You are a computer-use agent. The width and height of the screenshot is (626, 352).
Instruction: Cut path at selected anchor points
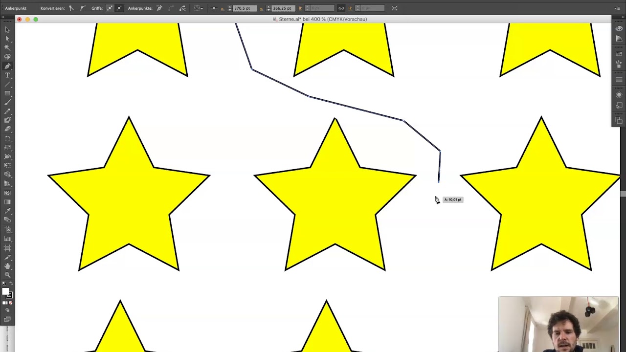(x=182, y=8)
